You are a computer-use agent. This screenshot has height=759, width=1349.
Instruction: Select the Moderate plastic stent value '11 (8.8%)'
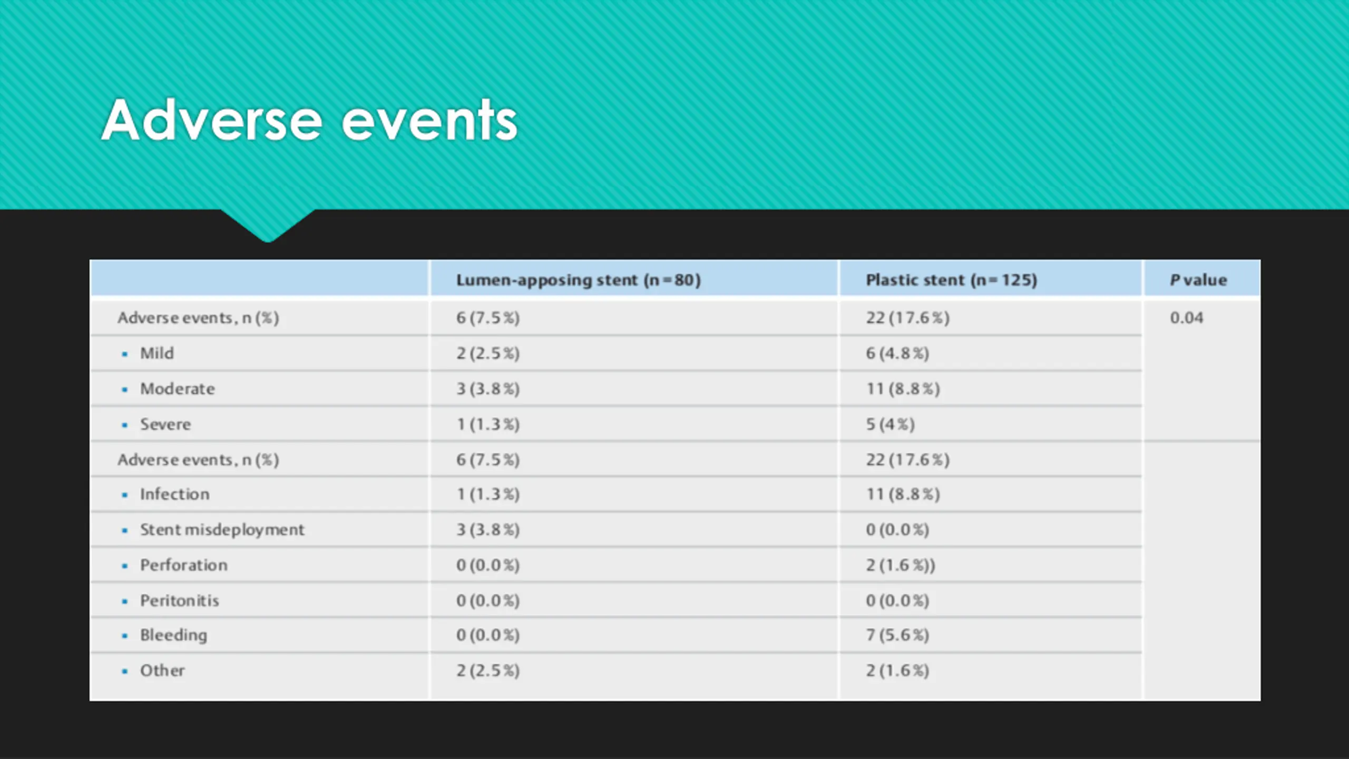[903, 389]
